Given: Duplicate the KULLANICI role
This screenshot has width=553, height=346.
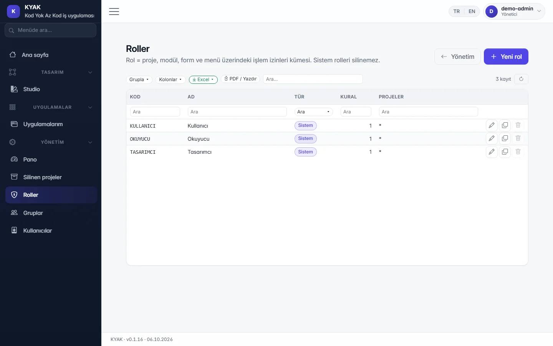Looking at the screenshot, I should pyautogui.click(x=505, y=125).
